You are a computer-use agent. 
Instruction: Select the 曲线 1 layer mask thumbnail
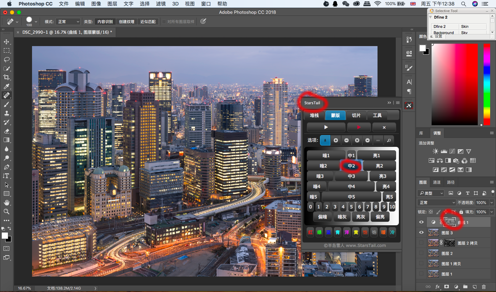click(x=449, y=222)
